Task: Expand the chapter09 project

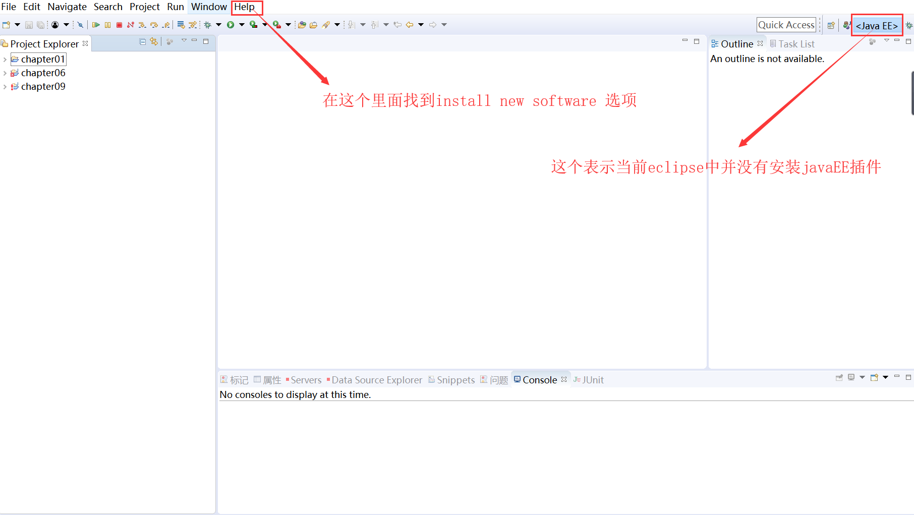Action: [x=5, y=87]
